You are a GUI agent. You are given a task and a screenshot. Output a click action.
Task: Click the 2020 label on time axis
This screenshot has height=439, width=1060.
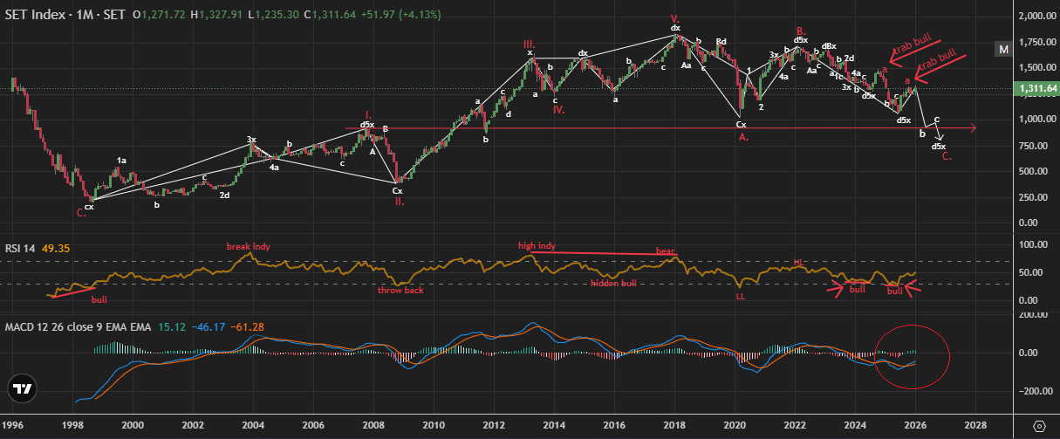pyautogui.click(x=735, y=425)
